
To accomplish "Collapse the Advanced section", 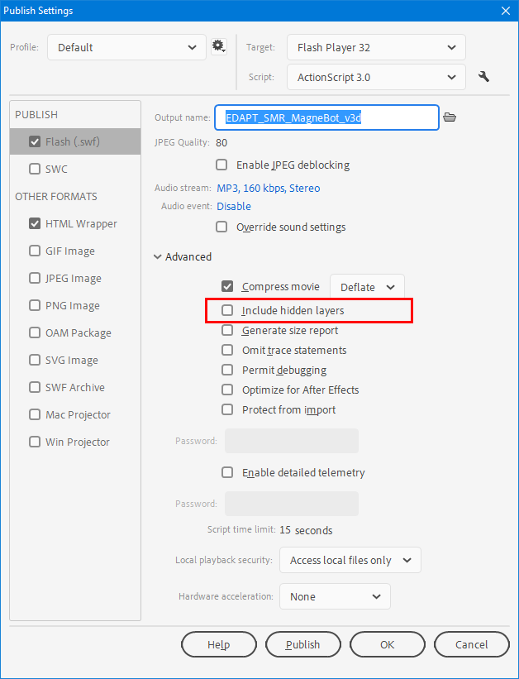I will [158, 257].
